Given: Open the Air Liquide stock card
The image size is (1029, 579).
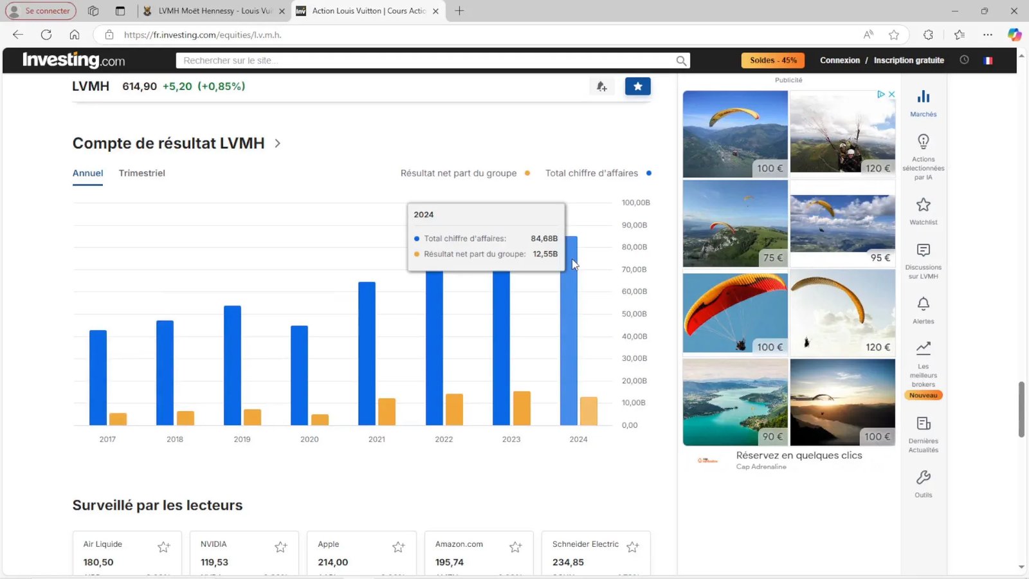Looking at the screenshot, I should click(x=127, y=553).
